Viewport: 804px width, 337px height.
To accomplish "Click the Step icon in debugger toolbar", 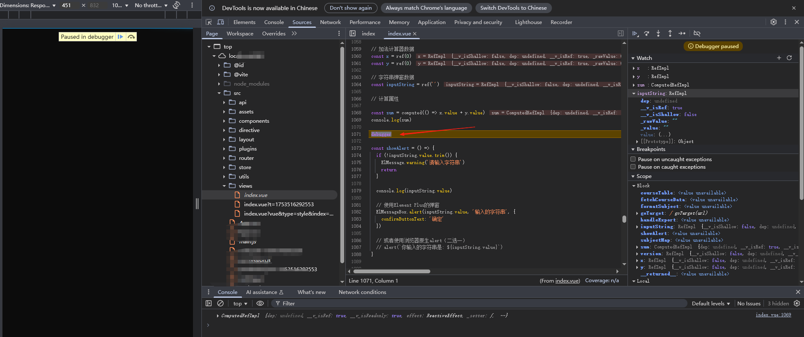I will click(682, 33).
